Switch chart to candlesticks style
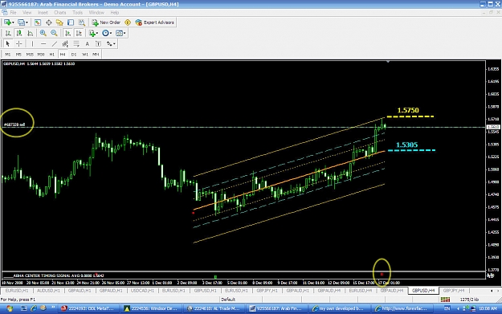The image size is (502, 314). click(x=19, y=33)
